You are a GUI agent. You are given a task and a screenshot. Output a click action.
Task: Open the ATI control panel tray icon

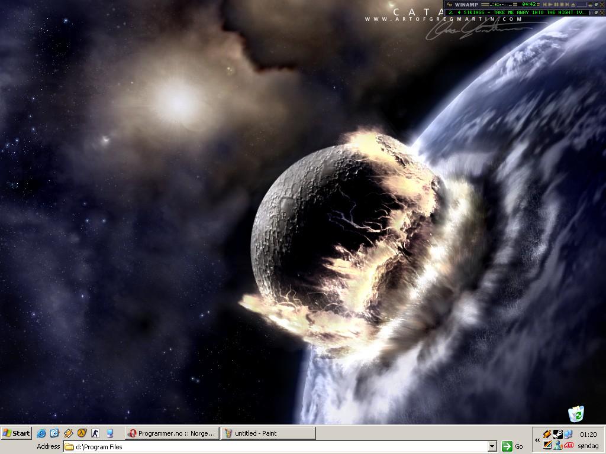(x=569, y=445)
